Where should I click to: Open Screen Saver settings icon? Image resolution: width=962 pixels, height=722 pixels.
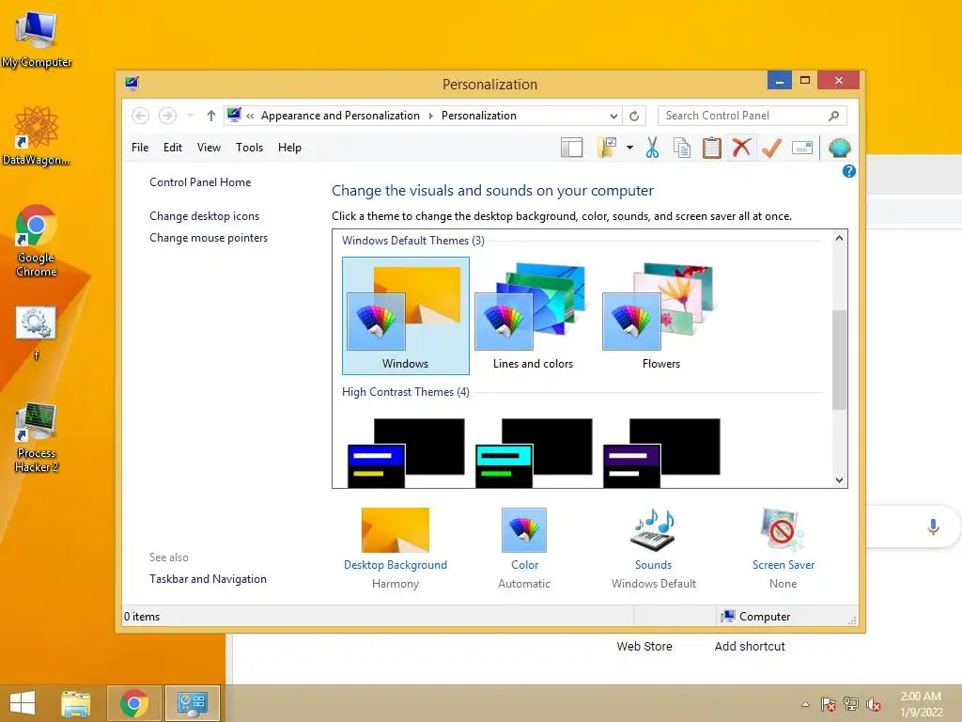(783, 530)
